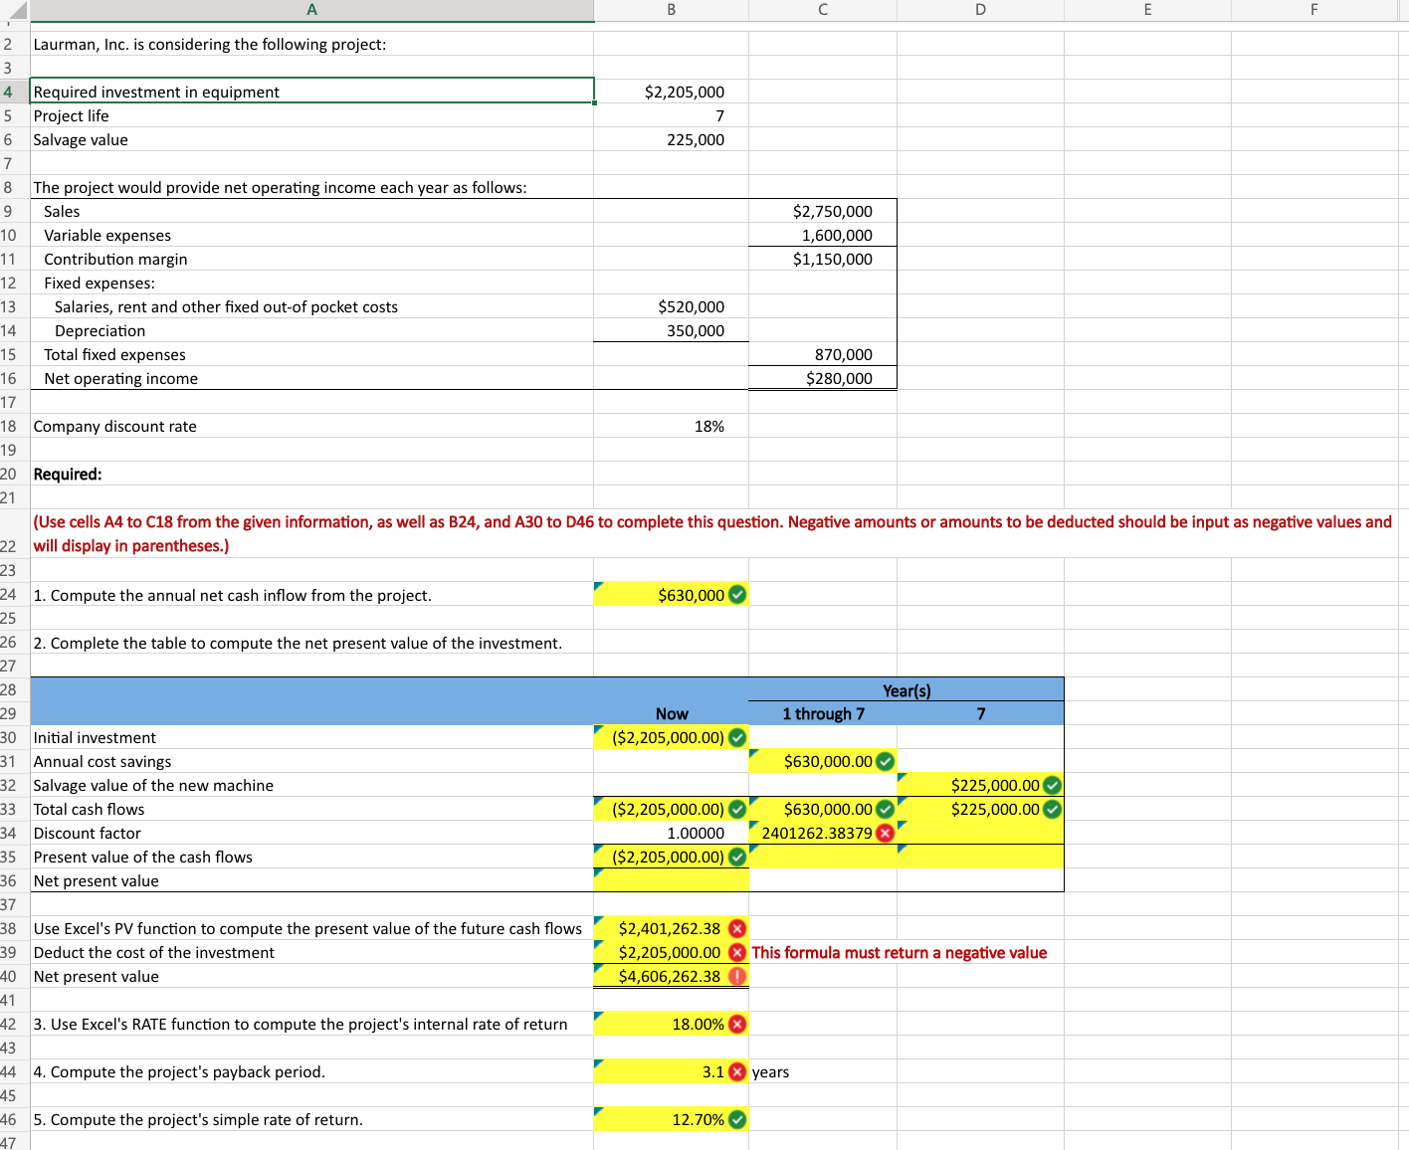1409x1150 pixels.
Task: Select row 18 by clicking its row number
Action: [x=11, y=426]
